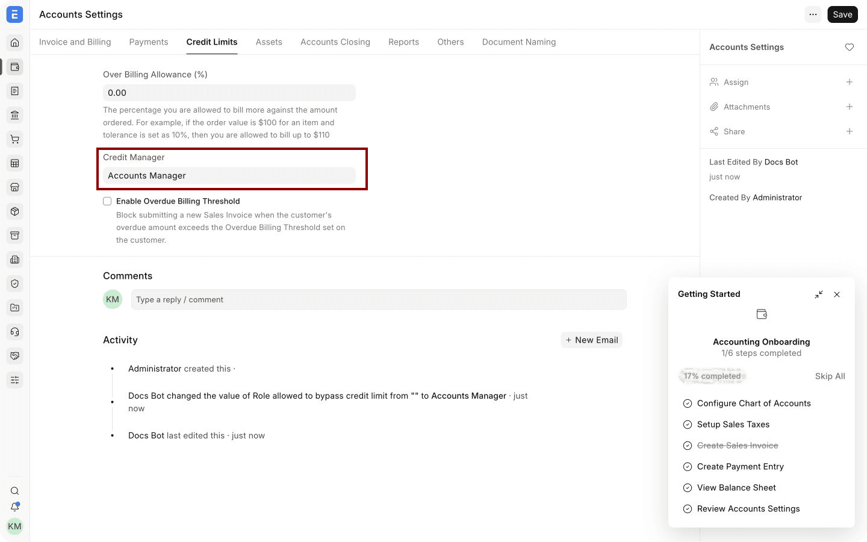Open the handshake CRM sidebar icon
Screen dimensions: 867x542
[15, 356]
